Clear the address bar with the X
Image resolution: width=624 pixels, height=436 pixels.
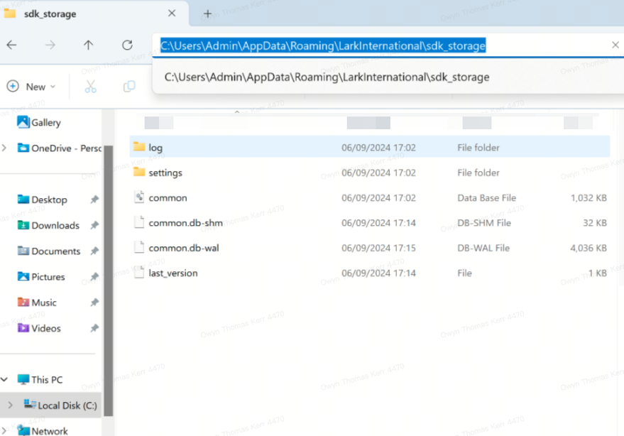(x=615, y=45)
